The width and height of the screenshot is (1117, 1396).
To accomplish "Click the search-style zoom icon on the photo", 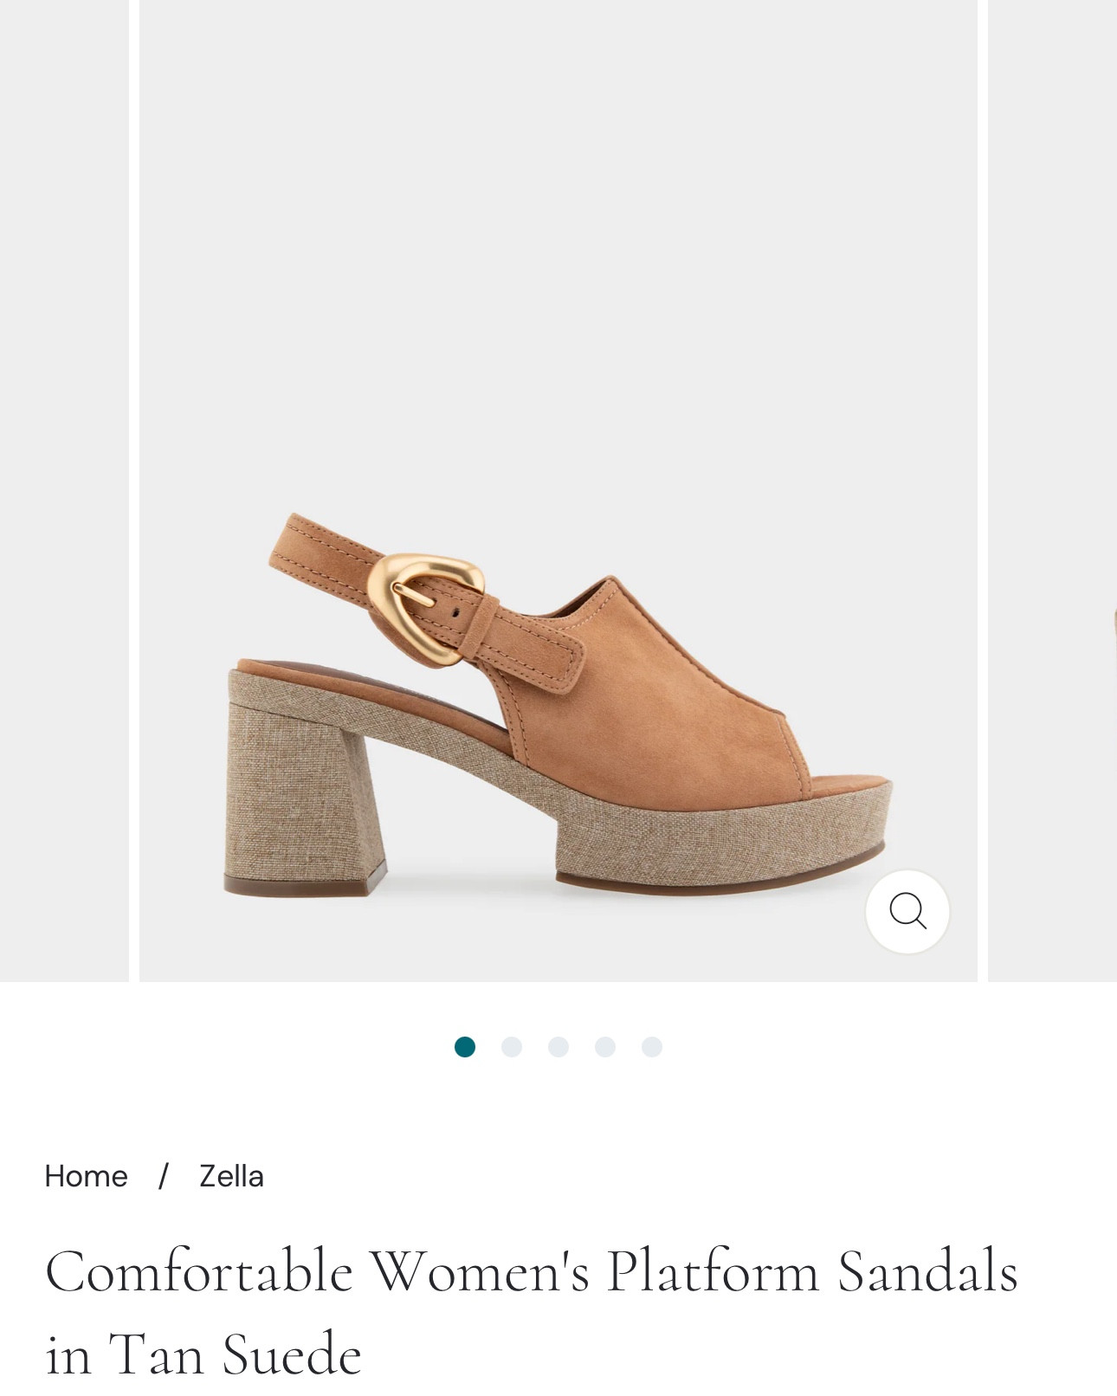I will 907,910.
